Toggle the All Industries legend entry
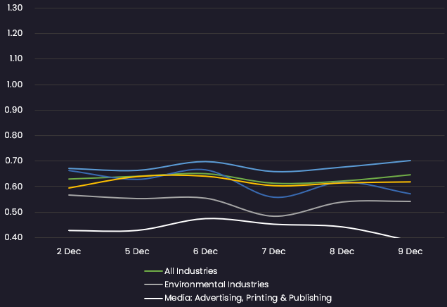This screenshot has height=307, width=447. (190, 271)
